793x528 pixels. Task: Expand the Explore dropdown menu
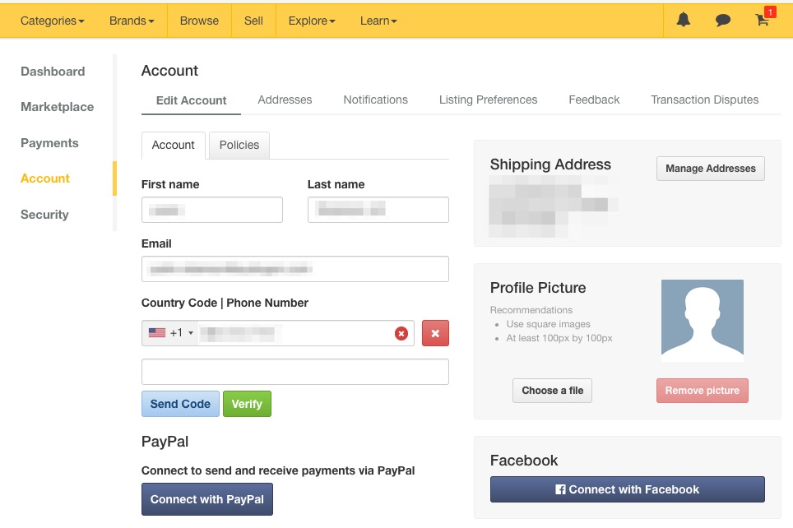point(312,21)
